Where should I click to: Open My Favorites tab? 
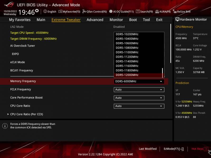click(x=20, y=20)
